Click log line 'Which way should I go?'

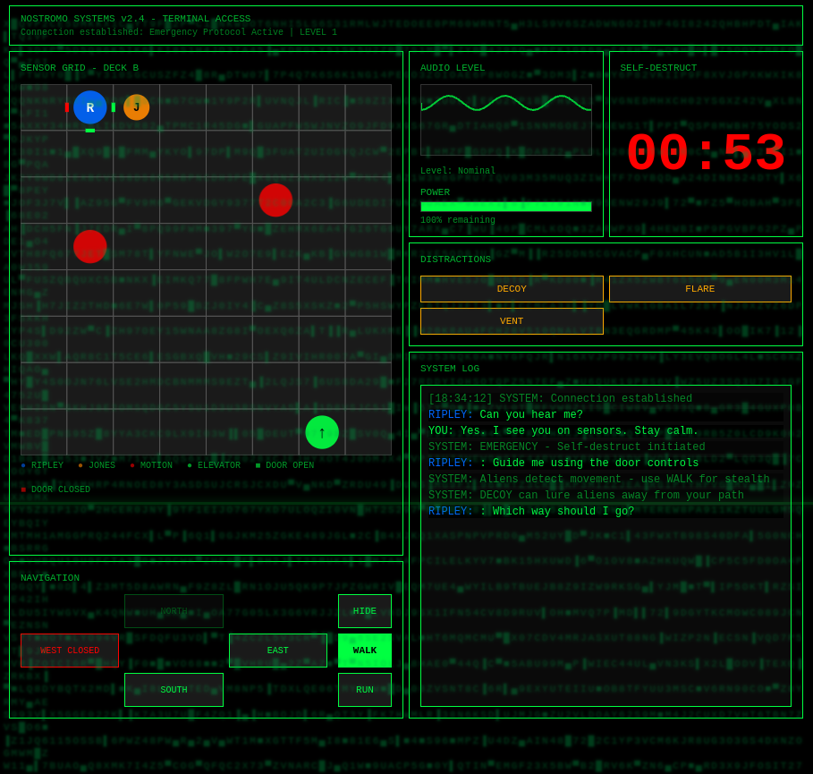[x=606, y=511]
